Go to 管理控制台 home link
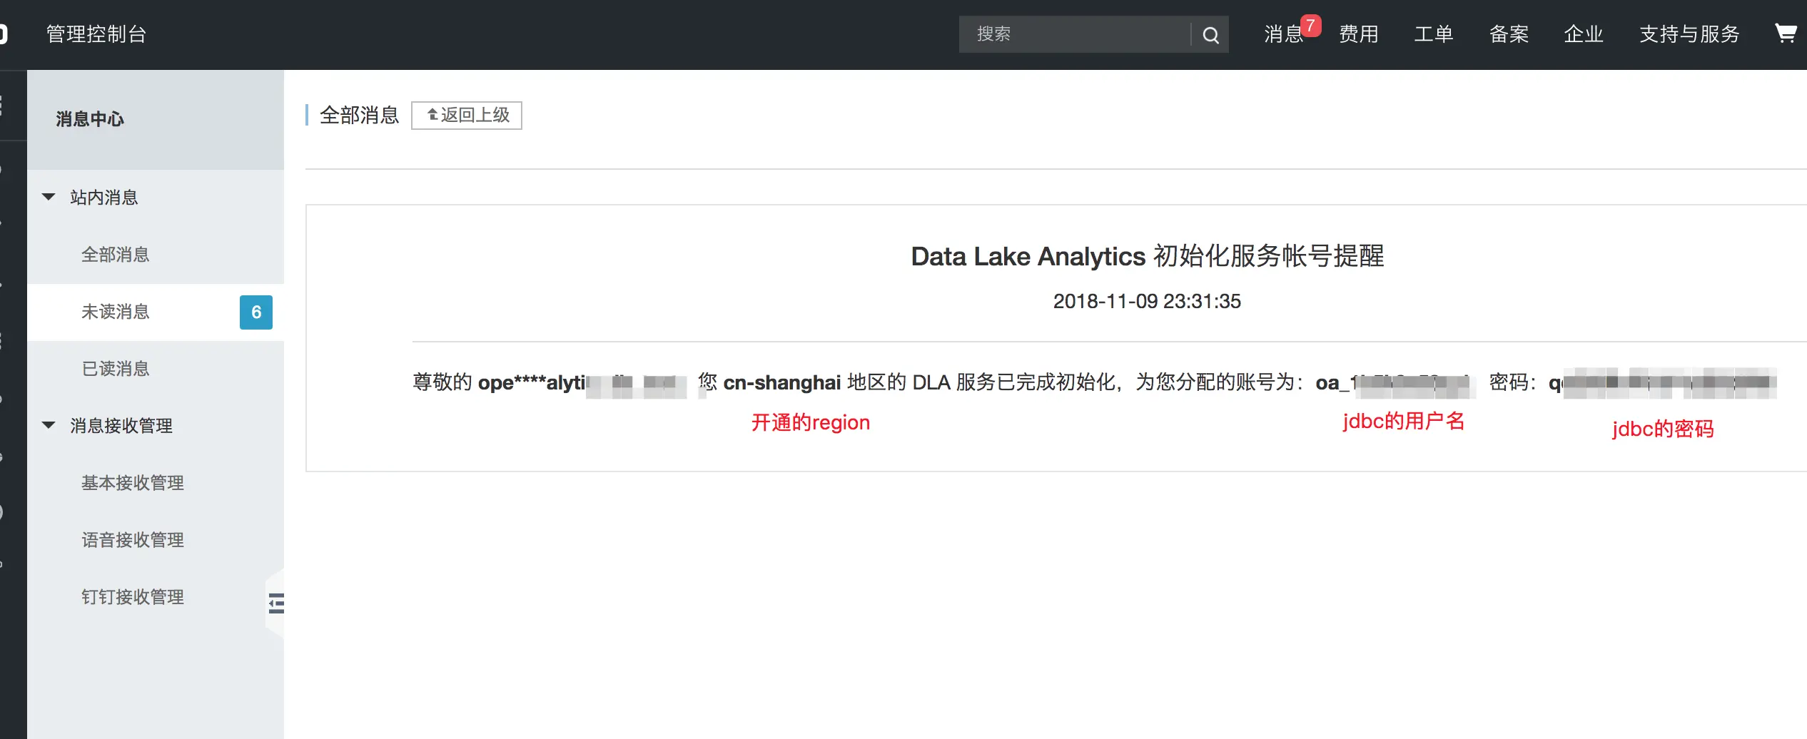 pos(96,34)
